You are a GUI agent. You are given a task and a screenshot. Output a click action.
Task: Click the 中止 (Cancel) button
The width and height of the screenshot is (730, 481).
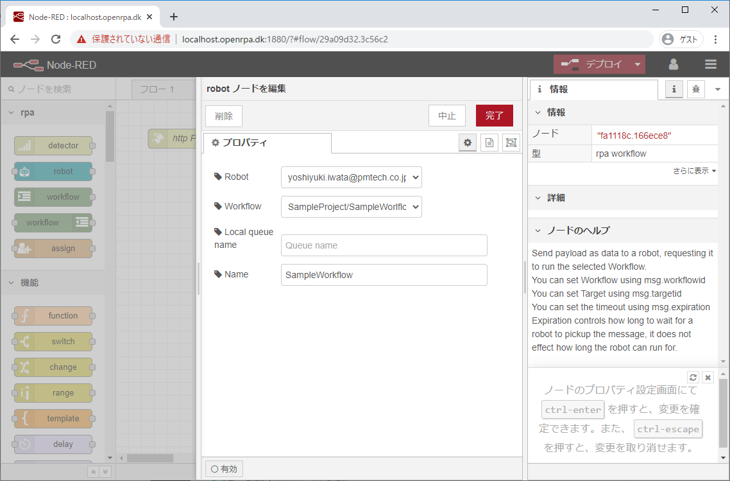[446, 116]
